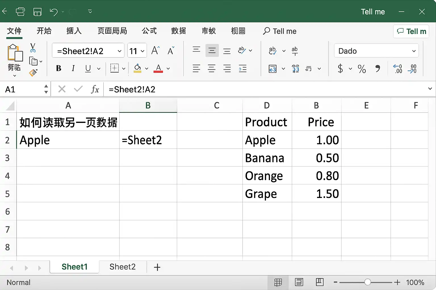
Task: Click the Cut scissors icon
Action: 33,48
